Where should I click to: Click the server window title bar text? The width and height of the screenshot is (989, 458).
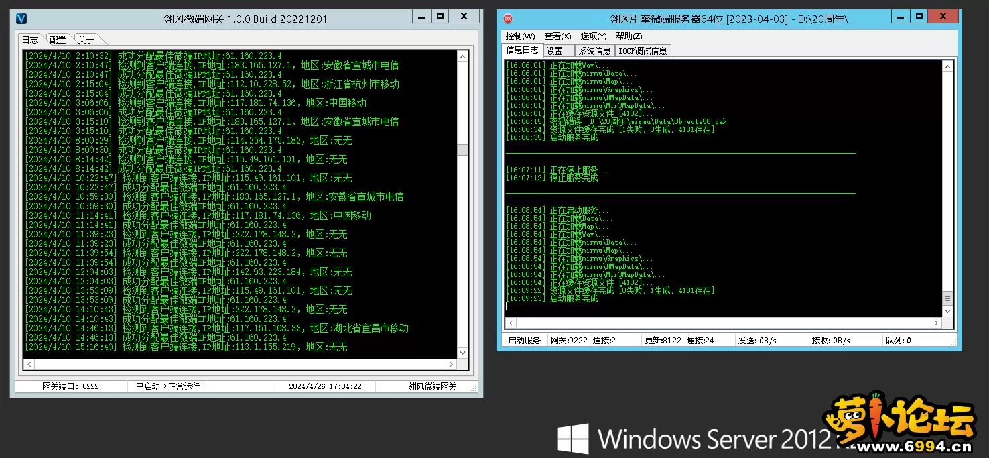click(x=728, y=19)
